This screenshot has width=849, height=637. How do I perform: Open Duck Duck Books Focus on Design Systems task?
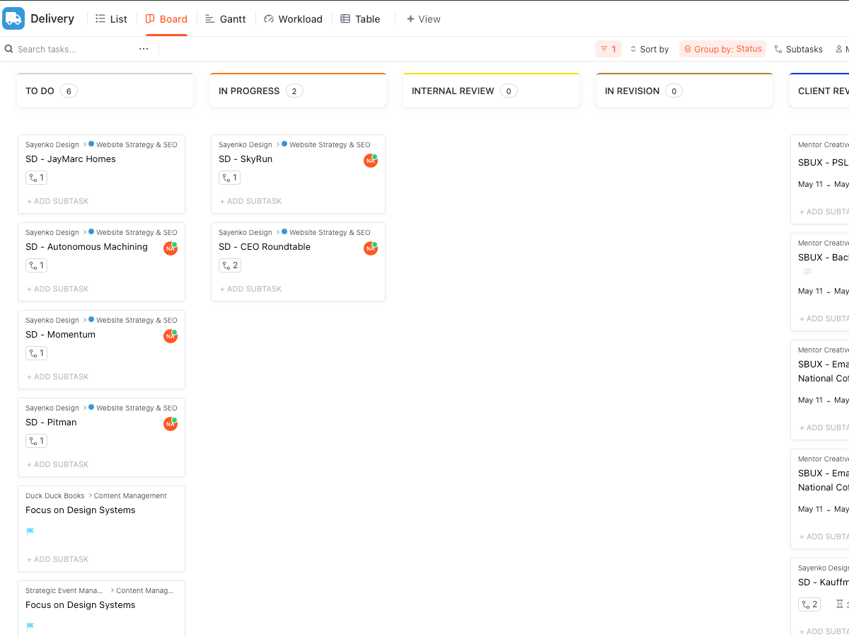(80, 510)
